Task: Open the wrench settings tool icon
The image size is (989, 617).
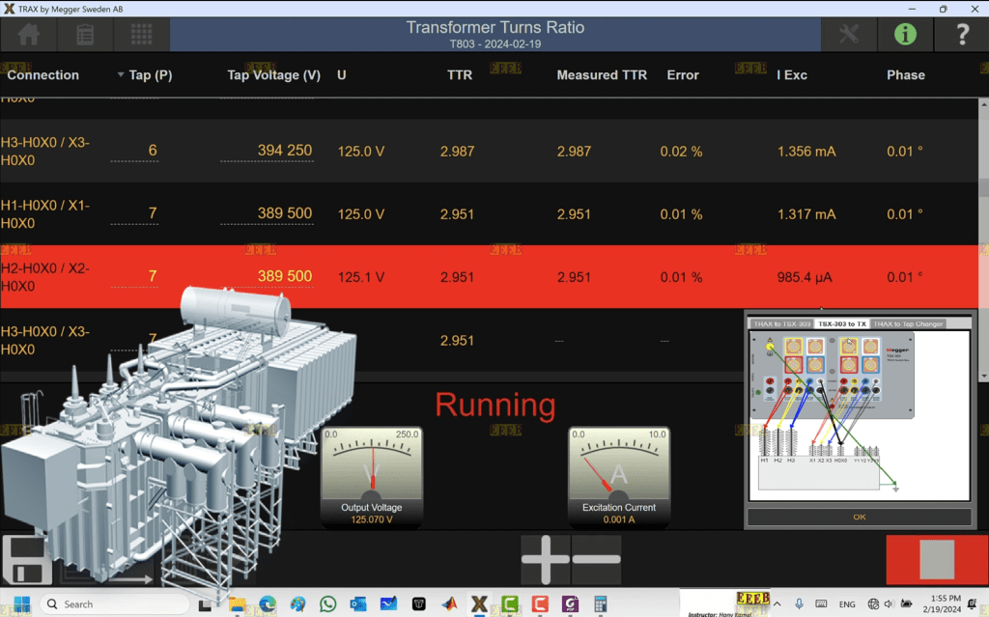Action: click(849, 34)
